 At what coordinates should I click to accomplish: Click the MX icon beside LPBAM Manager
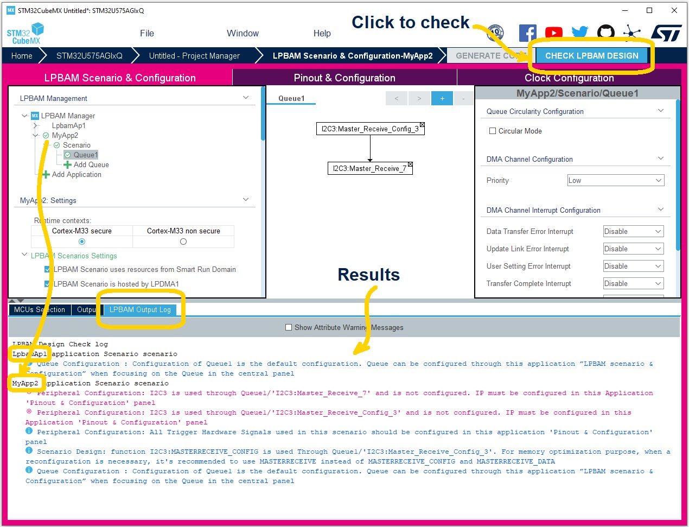tap(35, 116)
